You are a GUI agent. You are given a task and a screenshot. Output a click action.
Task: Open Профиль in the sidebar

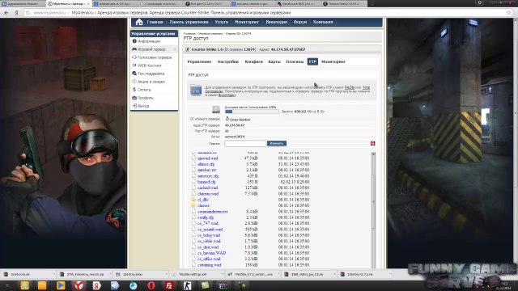(x=146, y=98)
